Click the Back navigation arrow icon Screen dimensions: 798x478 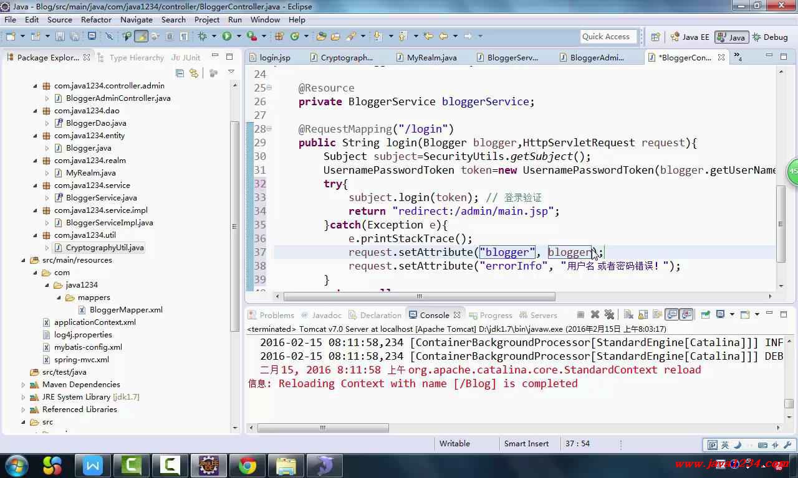(443, 37)
